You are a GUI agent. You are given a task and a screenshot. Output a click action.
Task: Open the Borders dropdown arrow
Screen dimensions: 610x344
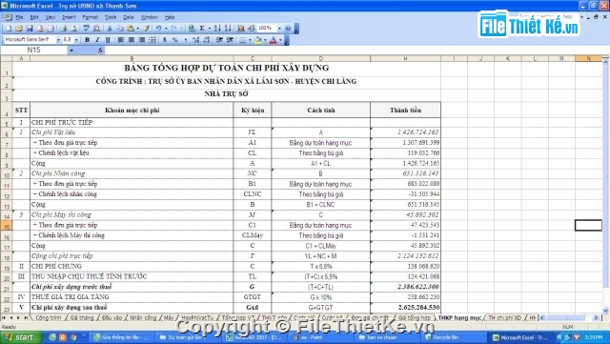(250, 40)
